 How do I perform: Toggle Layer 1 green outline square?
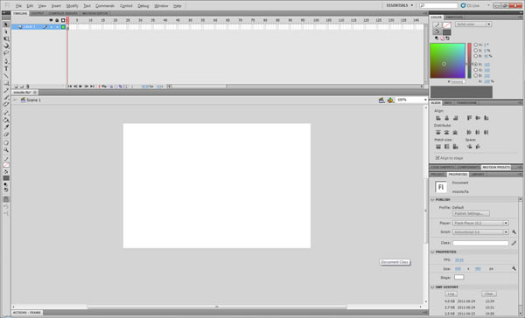click(x=63, y=27)
